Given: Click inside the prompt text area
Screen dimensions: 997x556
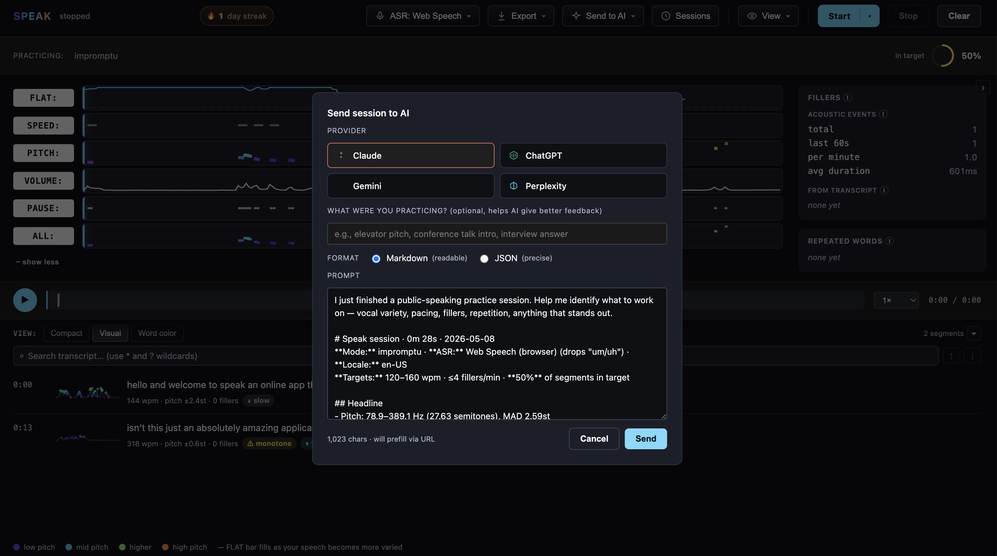Looking at the screenshot, I should (x=497, y=353).
